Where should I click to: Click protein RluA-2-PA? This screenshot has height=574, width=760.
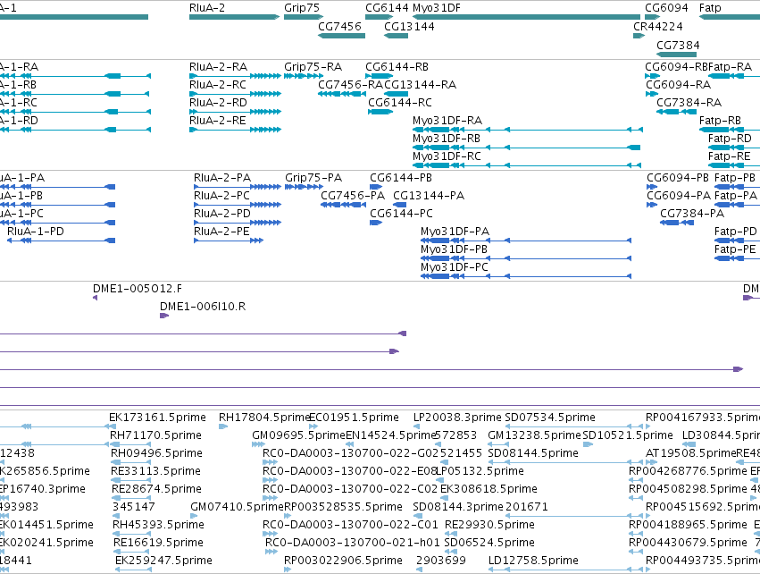(x=222, y=178)
